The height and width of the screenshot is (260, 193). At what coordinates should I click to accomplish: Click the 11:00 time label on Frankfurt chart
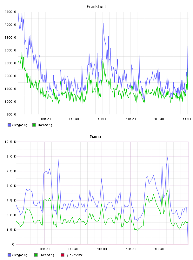coord(187,119)
